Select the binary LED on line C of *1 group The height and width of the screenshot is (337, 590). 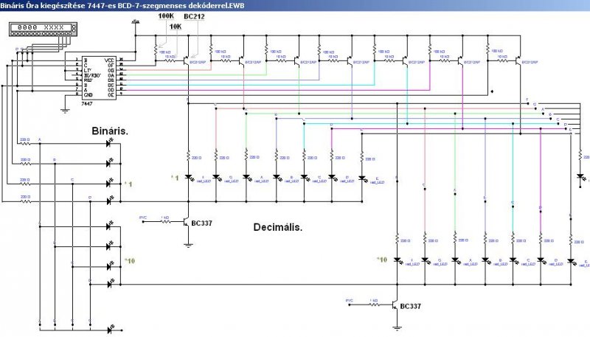click(109, 183)
